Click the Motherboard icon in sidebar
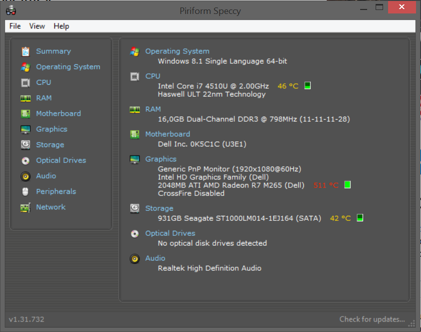421x332 pixels. (x=25, y=114)
